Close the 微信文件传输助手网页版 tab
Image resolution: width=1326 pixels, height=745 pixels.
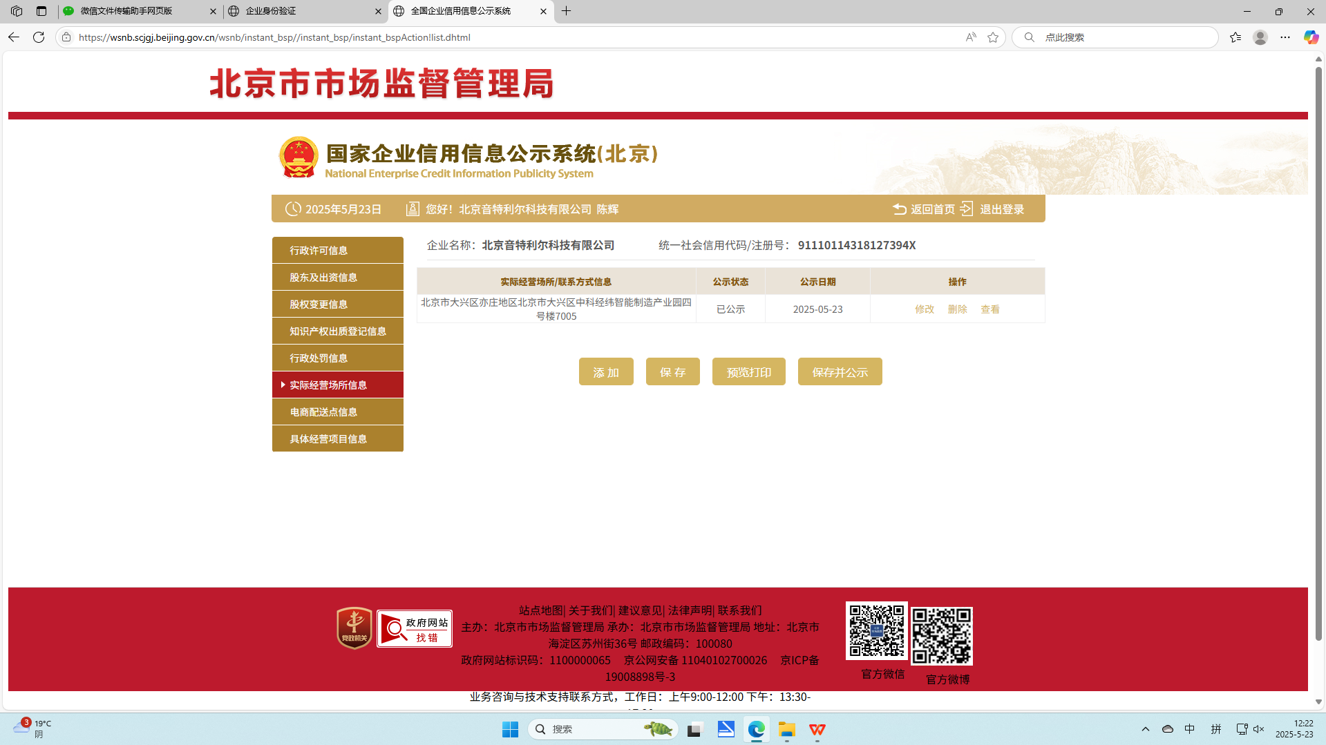tap(213, 11)
